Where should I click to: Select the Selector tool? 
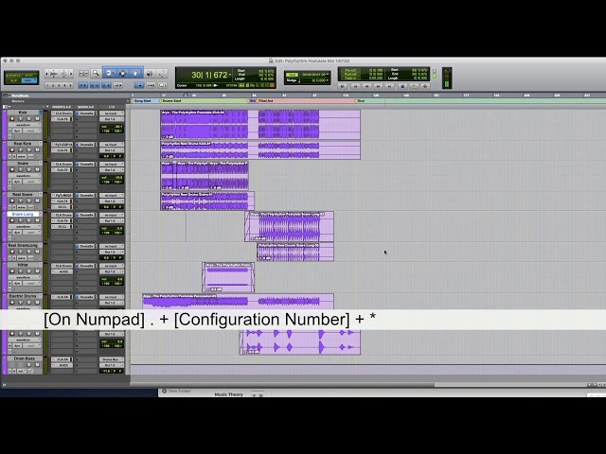coord(122,73)
